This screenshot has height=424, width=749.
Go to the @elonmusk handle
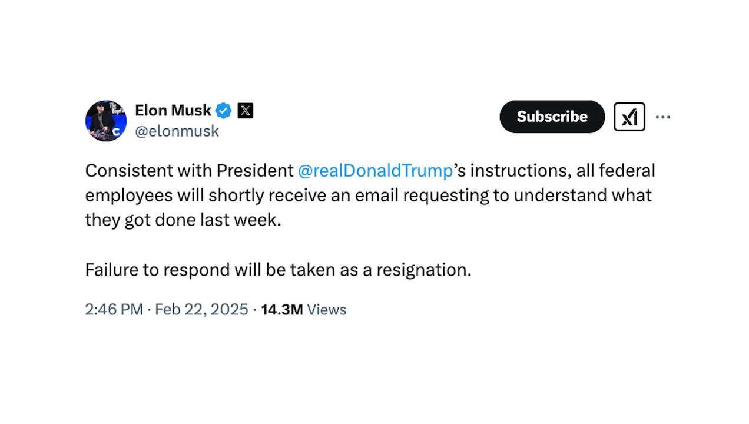[177, 131]
